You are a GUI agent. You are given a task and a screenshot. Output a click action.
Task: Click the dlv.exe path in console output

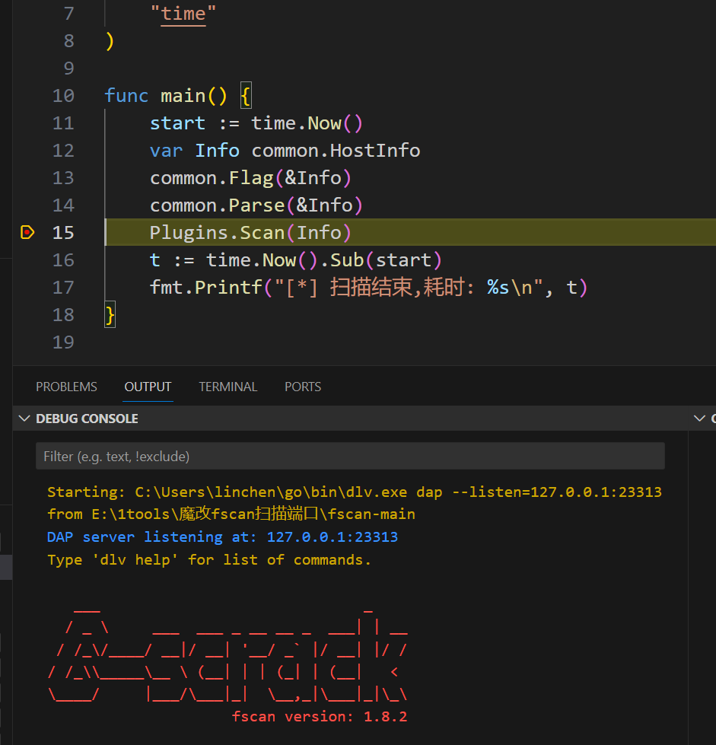[x=272, y=492]
